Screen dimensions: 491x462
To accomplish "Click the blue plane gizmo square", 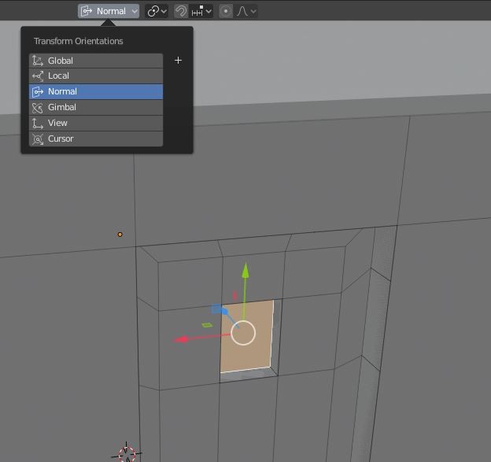I will tap(216, 309).
